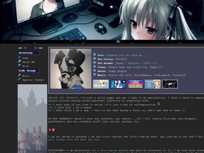Click the text 'Judgy people'
Image resolution: width=204 pixels, height=153 pixels.
tap(117, 71)
